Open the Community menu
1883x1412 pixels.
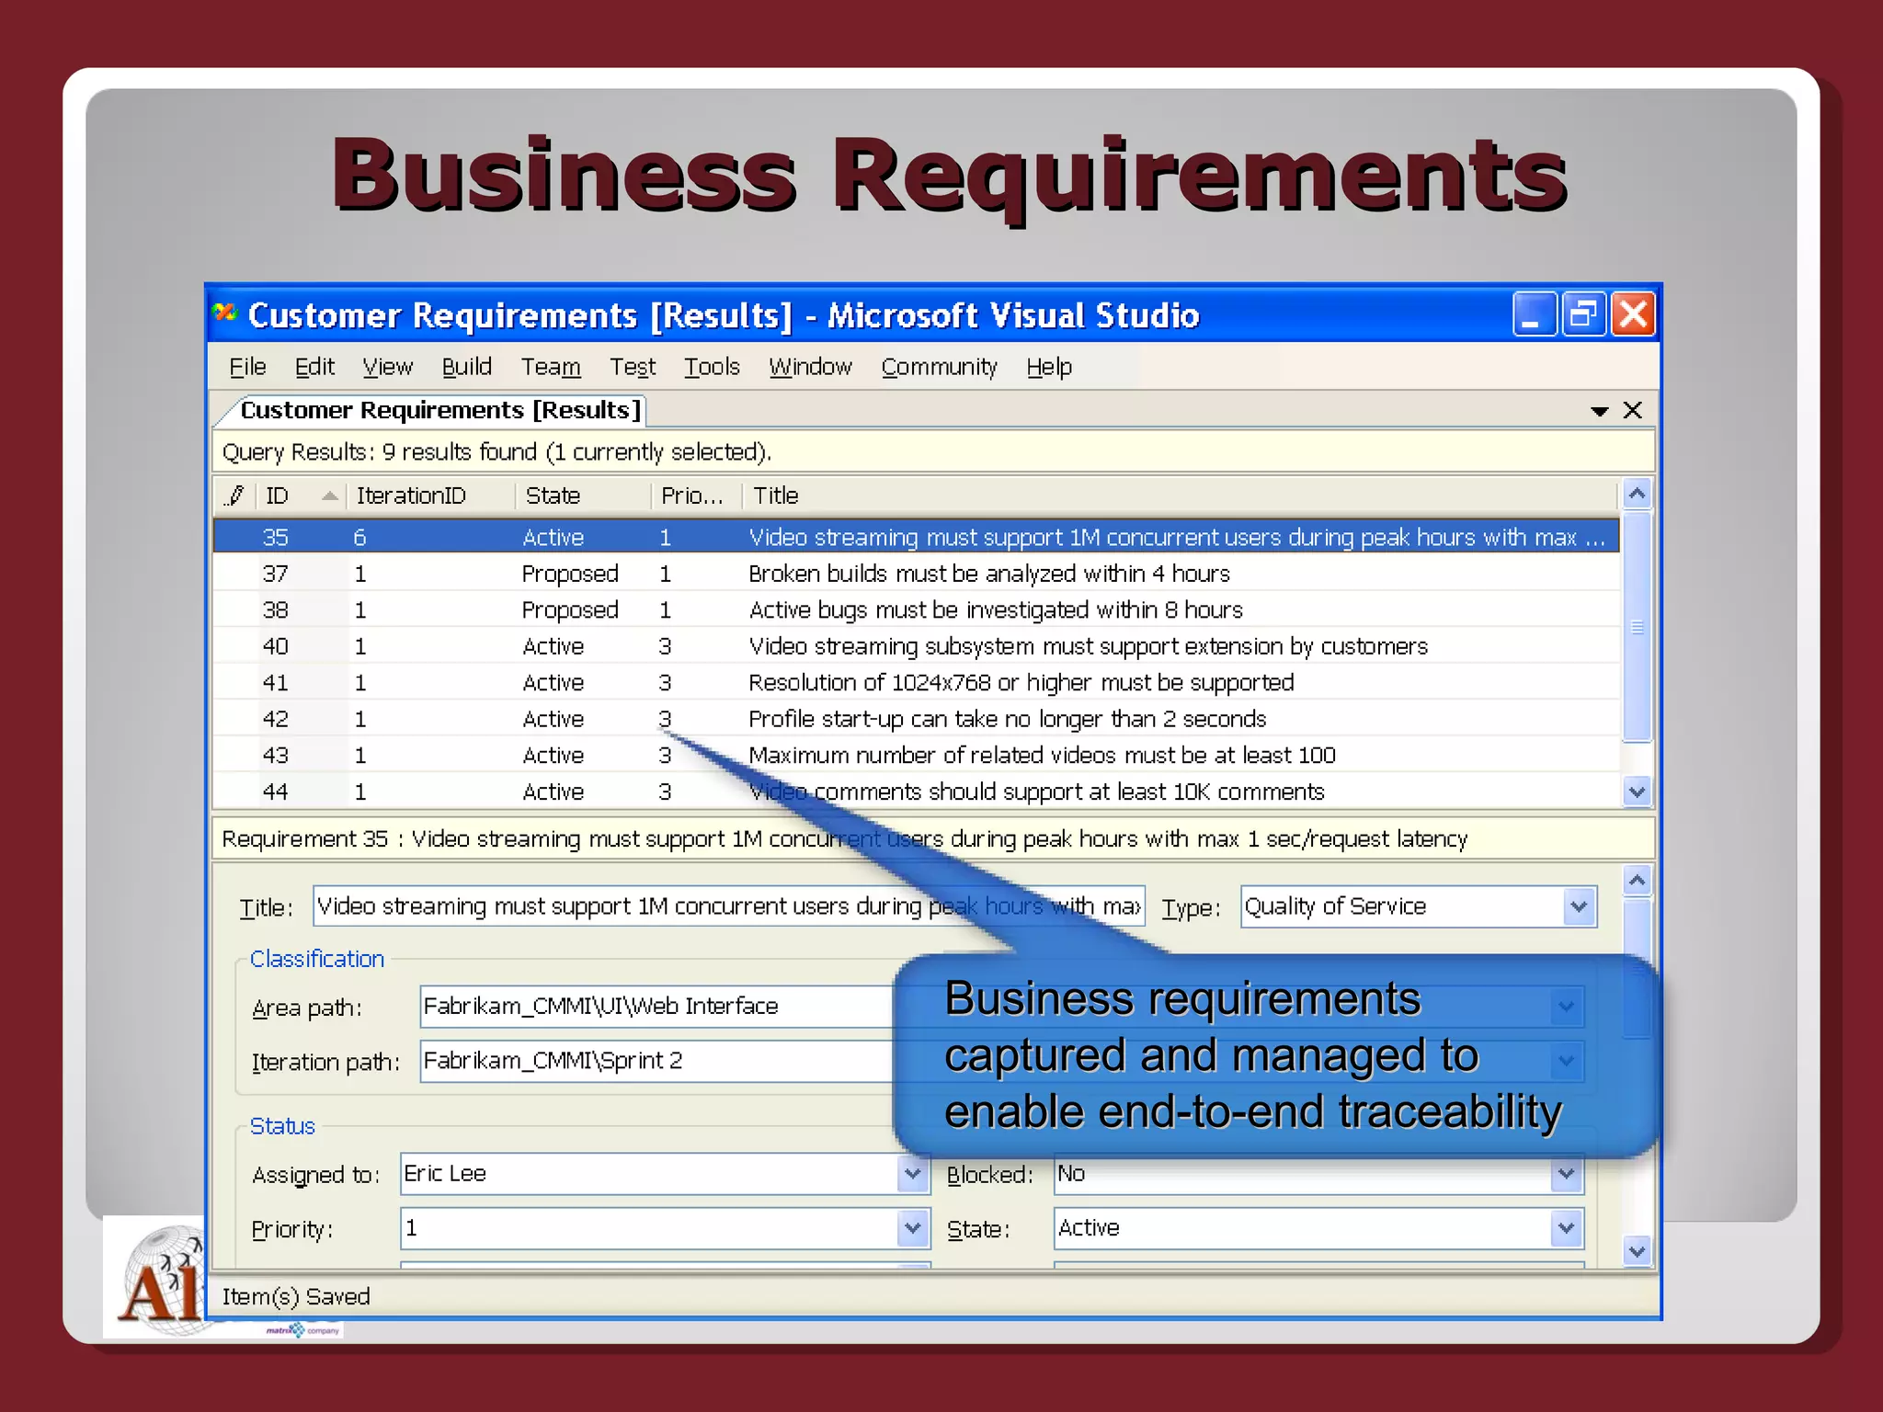pyautogui.click(x=939, y=367)
